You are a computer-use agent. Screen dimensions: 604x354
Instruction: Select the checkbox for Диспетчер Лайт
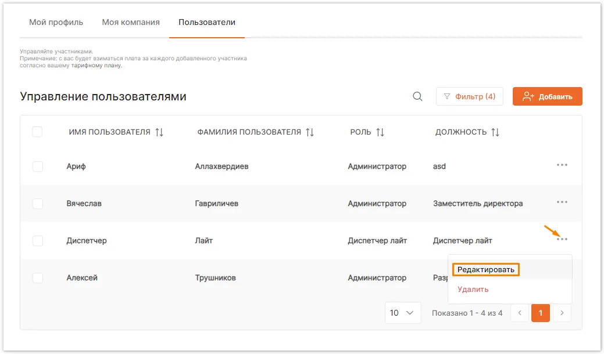point(37,241)
